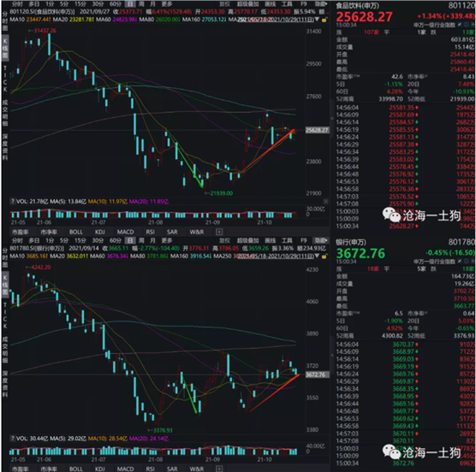Click the square icon beside 申万一级行业指数 for 食品饮料

[467, 24]
